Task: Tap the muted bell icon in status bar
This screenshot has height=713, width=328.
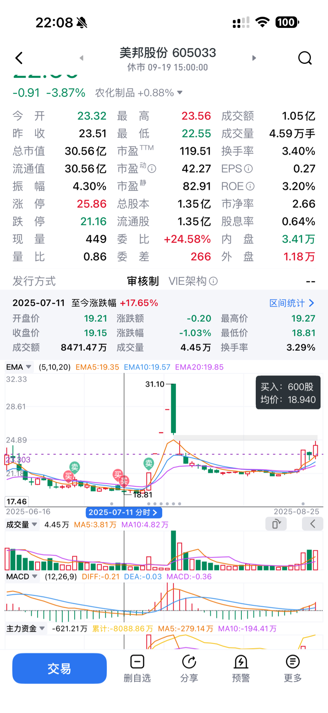Action: pos(82,22)
